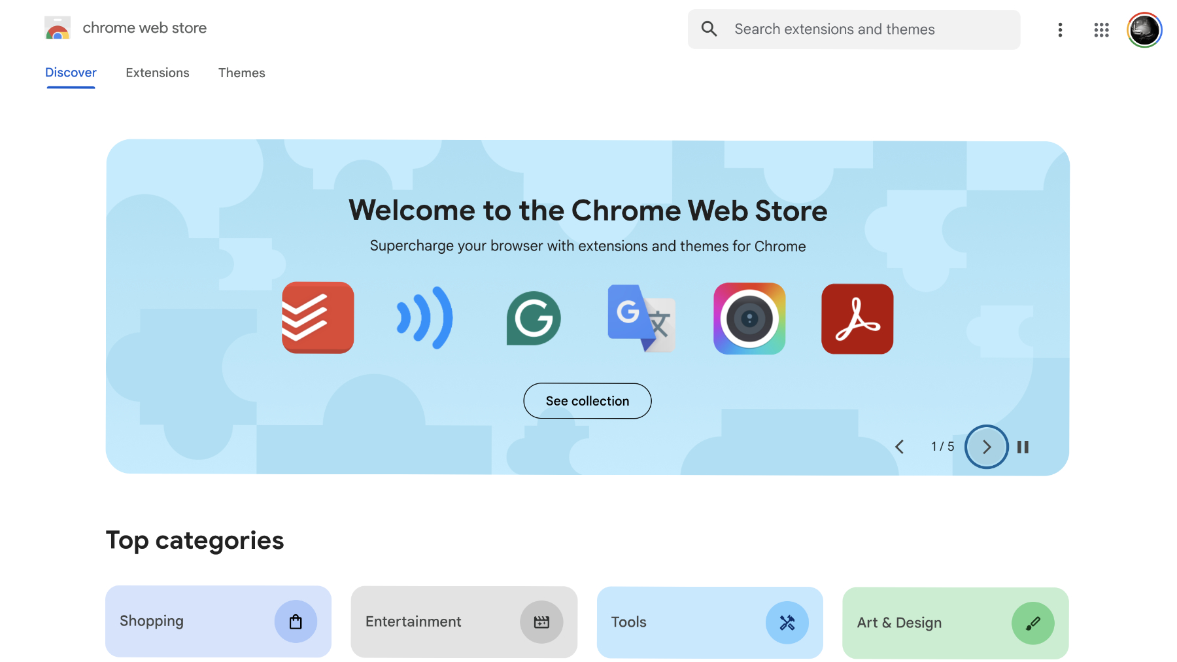
Task: Open the rainbow camera extension icon
Action: click(749, 318)
